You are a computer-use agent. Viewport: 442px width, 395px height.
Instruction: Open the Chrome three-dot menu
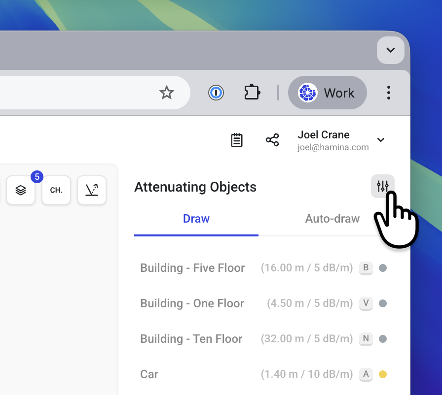pos(389,93)
